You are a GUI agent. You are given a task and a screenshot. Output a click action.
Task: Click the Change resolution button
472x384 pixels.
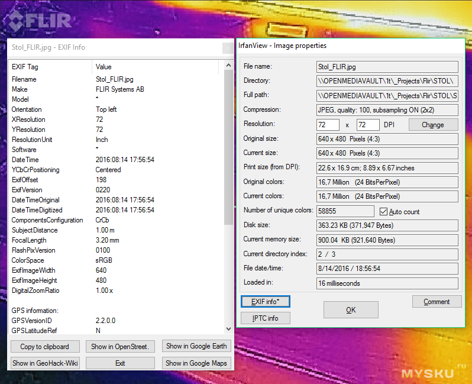point(433,125)
